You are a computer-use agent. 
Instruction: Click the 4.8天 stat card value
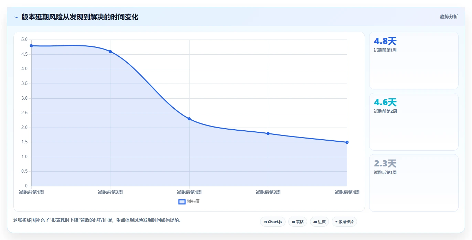pyautogui.click(x=385, y=41)
